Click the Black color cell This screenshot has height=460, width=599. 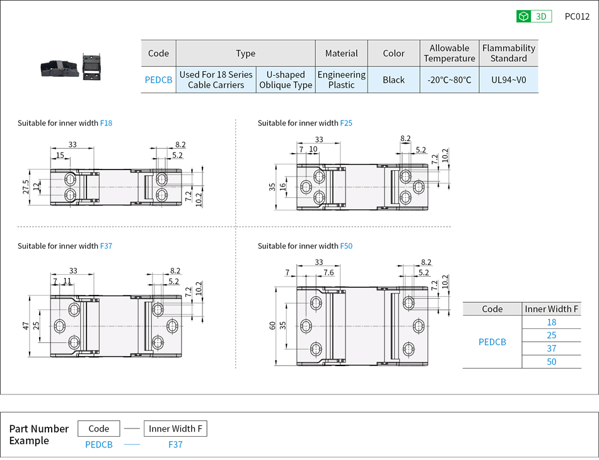pyautogui.click(x=393, y=80)
